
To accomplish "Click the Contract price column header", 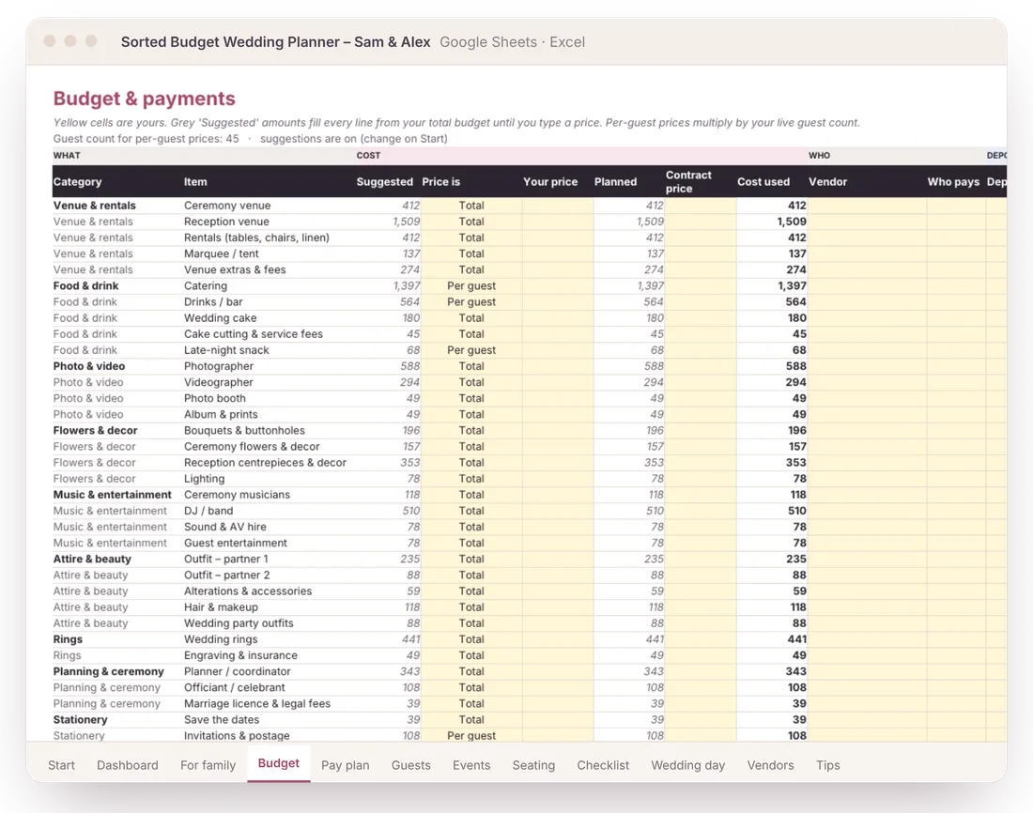I will point(688,182).
